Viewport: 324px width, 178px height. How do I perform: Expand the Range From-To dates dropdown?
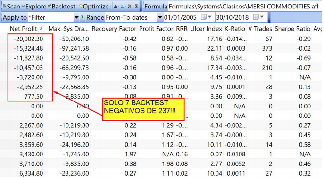159,17
